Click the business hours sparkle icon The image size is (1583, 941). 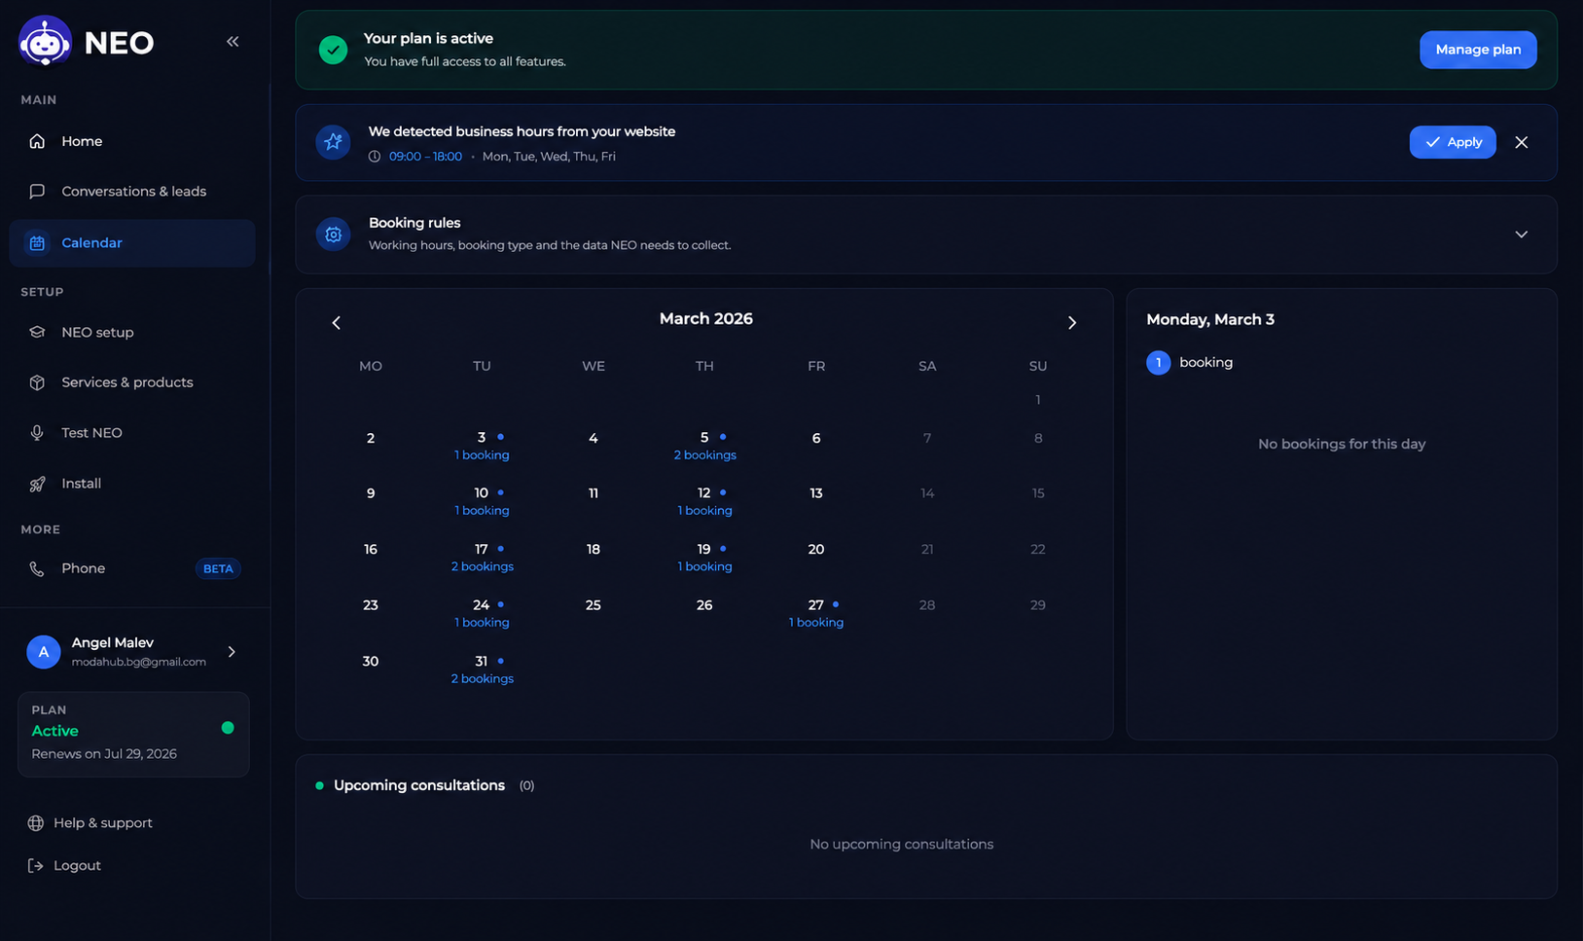click(333, 142)
